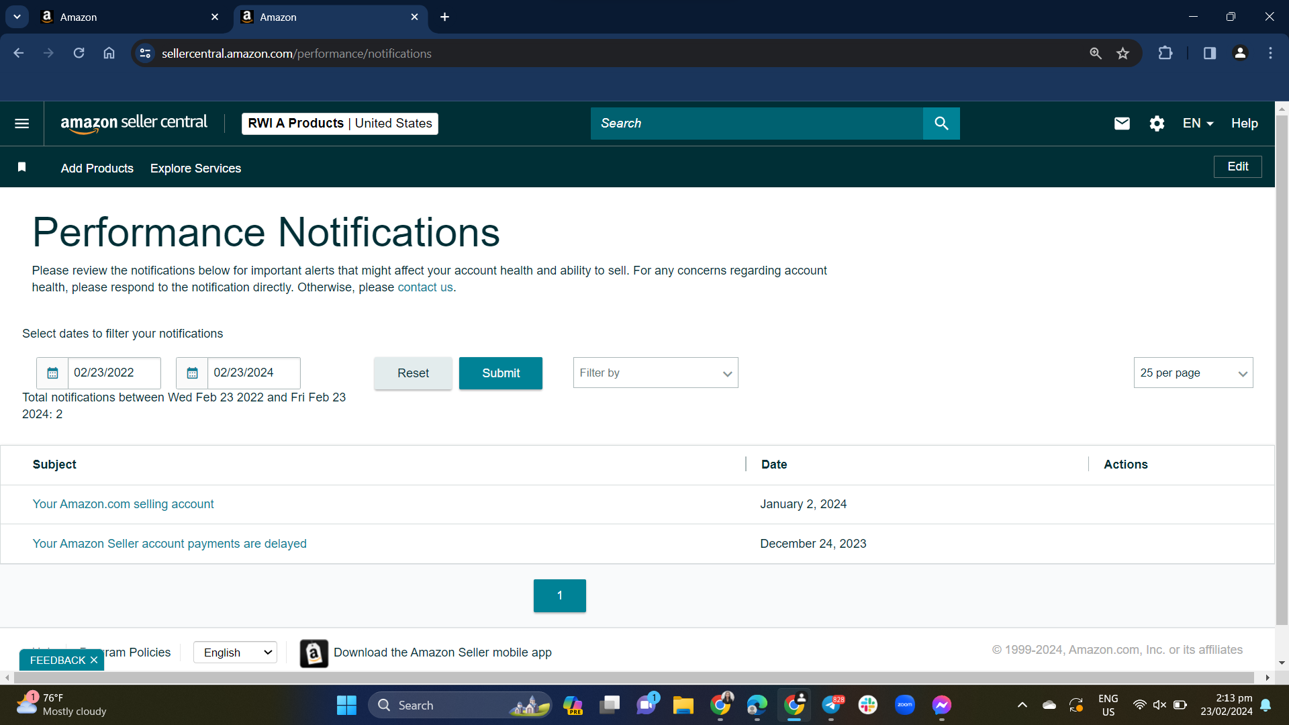The height and width of the screenshot is (725, 1289).
Task: Bookmark this page with the star icon
Action: coord(1123,53)
